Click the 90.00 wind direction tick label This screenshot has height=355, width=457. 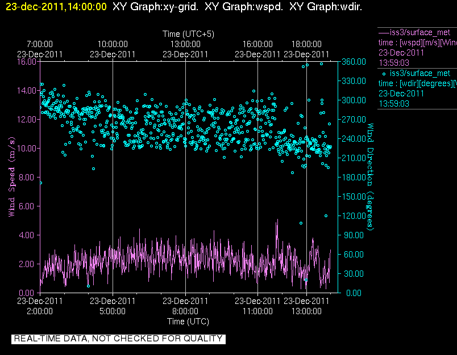coord(354,235)
